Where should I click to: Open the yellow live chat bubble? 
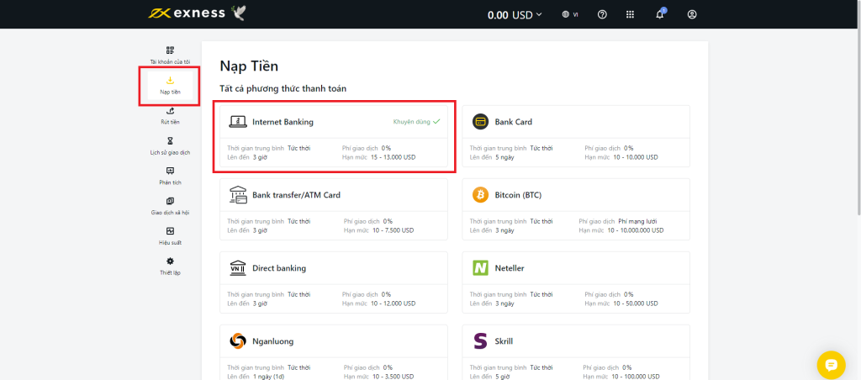(x=831, y=365)
